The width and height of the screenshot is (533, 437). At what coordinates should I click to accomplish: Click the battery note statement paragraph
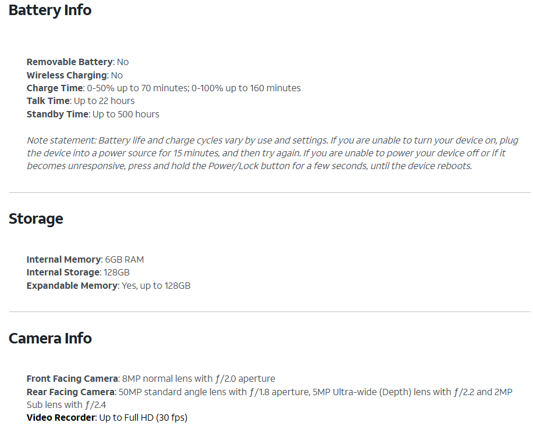pos(272,153)
